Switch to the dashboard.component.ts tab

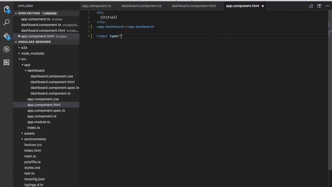pos(142,6)
